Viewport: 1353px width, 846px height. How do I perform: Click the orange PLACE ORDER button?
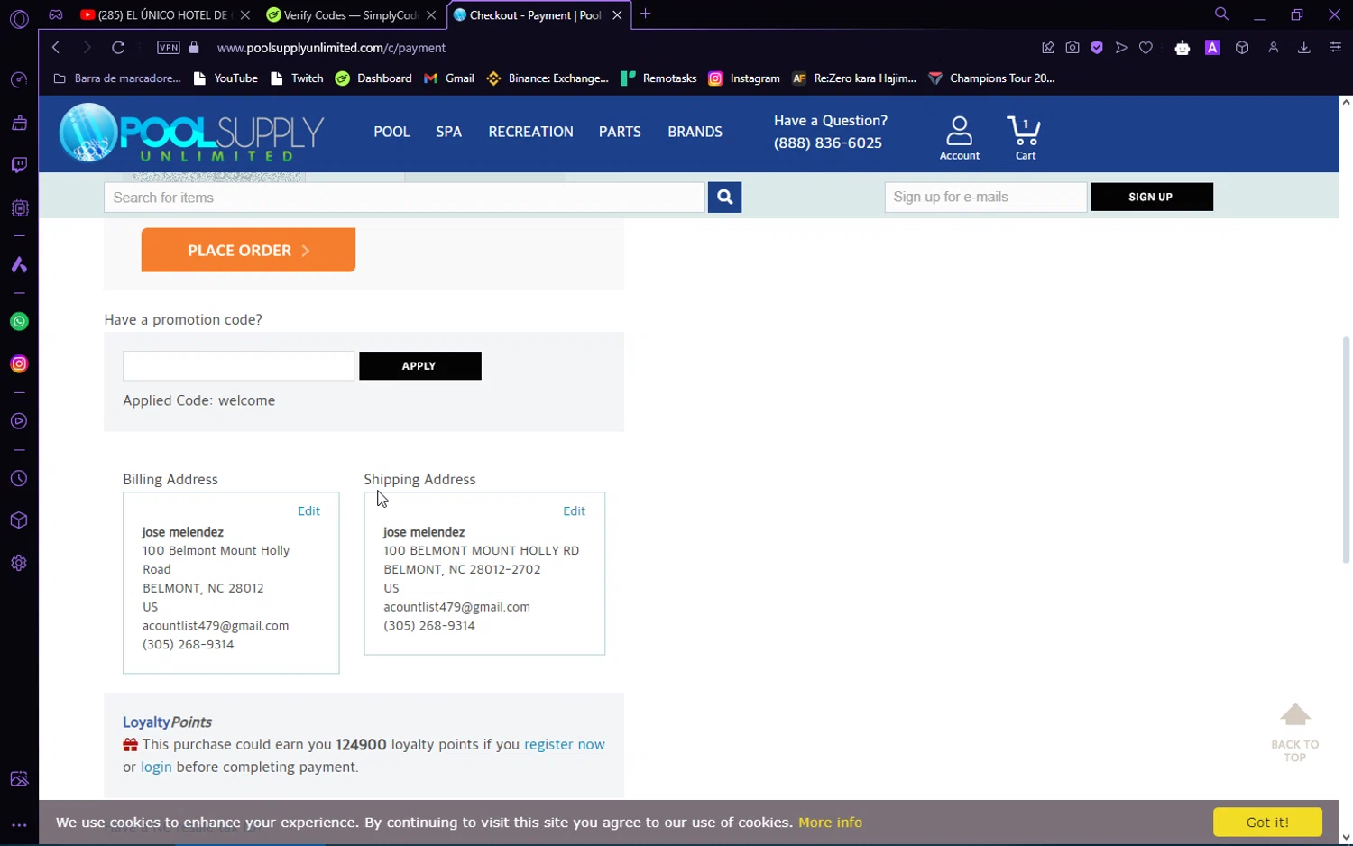click(248, 250)
